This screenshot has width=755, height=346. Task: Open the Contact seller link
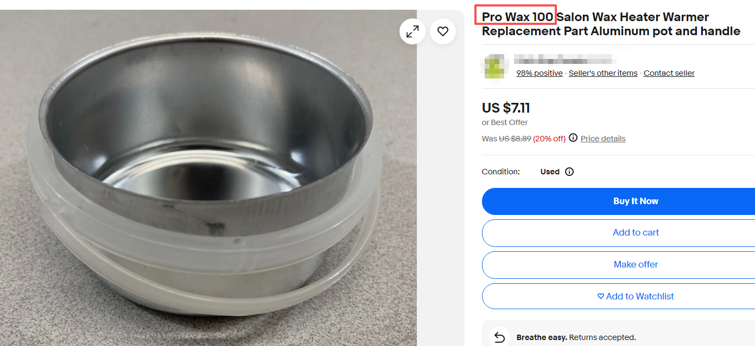[669, 73]
